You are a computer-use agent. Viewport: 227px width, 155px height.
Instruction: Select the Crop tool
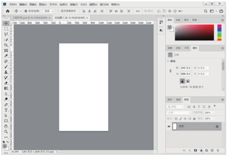[6, 45]
